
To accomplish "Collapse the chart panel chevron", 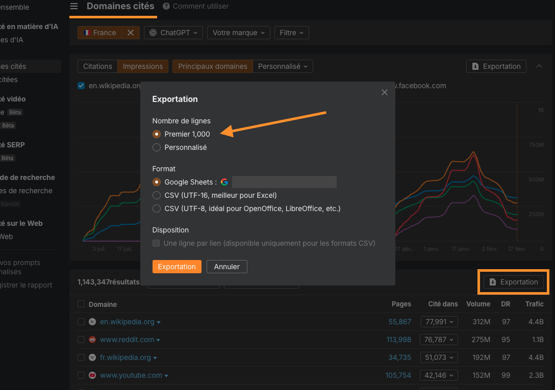I will point(539,66).
